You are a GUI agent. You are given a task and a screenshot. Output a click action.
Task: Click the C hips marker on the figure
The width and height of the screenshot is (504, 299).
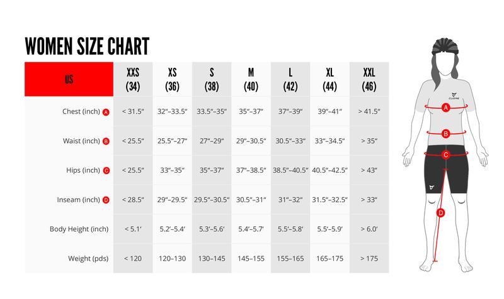tap(446, 155)
